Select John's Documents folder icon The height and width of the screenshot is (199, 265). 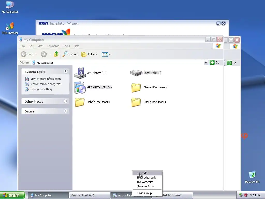pyautogui.click(x=80, y=102)
